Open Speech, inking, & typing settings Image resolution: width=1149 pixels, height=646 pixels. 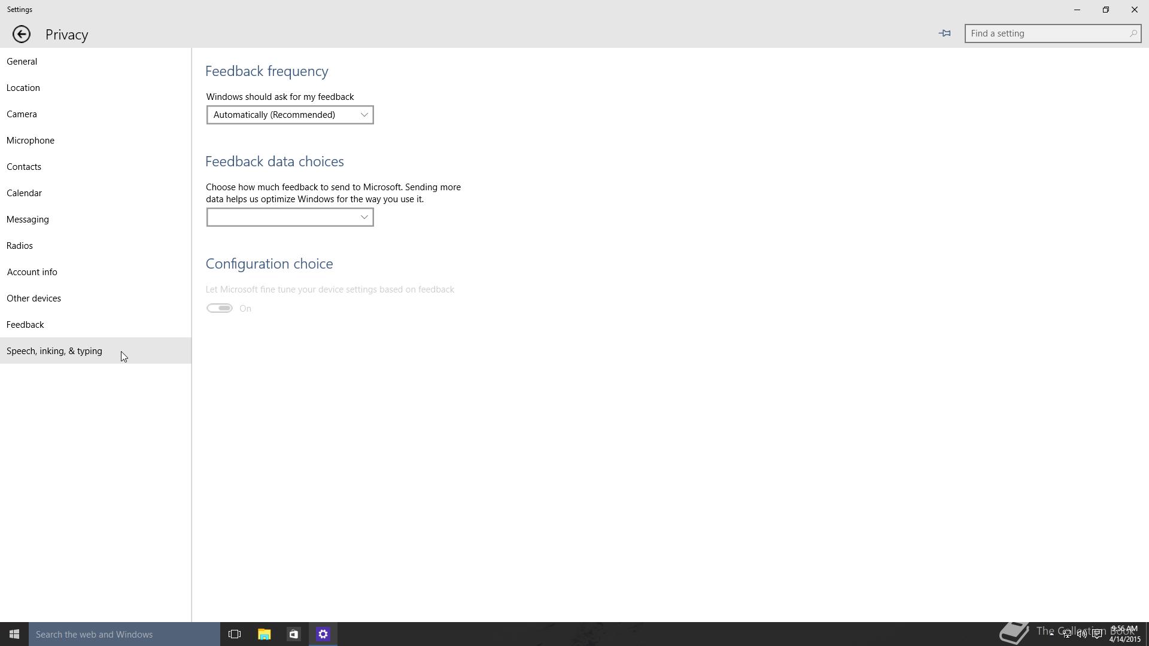(x=96, y=351)
